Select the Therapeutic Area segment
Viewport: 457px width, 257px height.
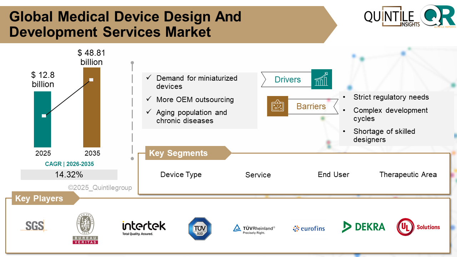click(408, 175)
